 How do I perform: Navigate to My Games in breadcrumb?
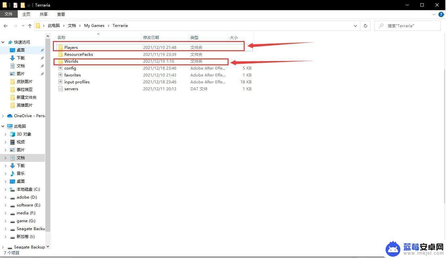(x=94, y=26)
